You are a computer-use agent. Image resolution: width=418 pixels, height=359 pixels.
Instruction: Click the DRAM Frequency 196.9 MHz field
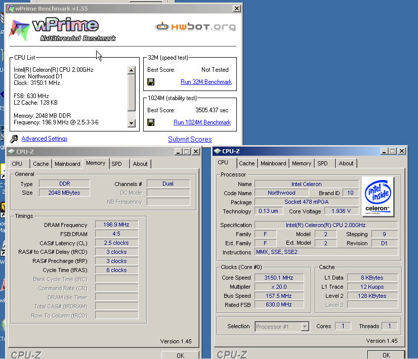[116, 225]
